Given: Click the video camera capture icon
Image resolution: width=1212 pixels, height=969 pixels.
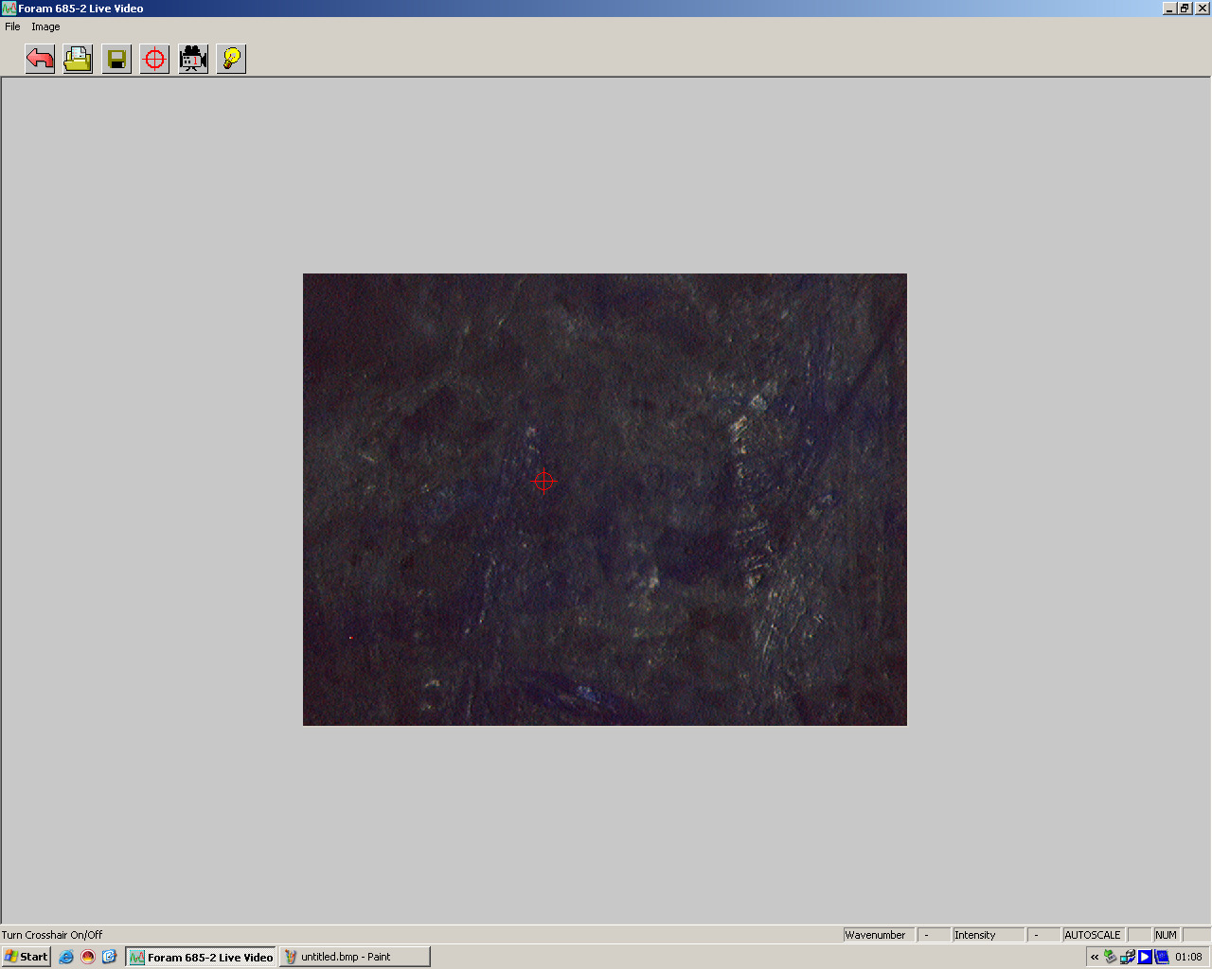Looking at the screenshot, I should coord(193,60).
